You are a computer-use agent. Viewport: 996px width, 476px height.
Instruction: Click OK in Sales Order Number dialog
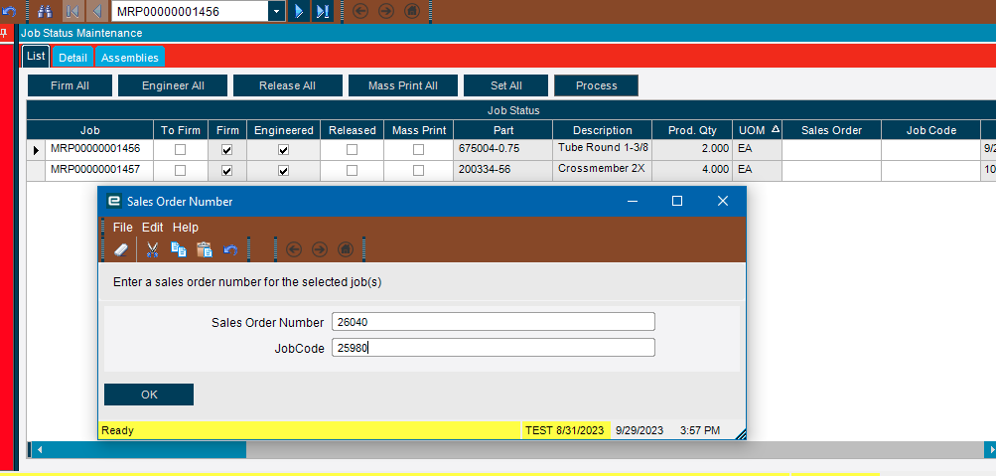pos(149,395)
